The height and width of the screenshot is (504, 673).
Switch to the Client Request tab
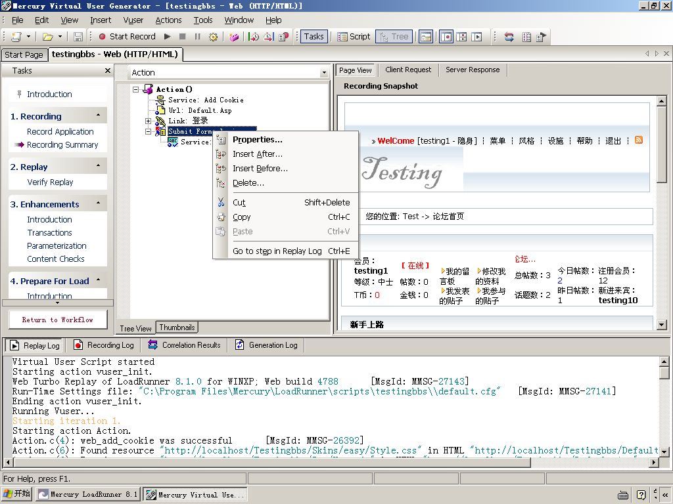point(408,70)
